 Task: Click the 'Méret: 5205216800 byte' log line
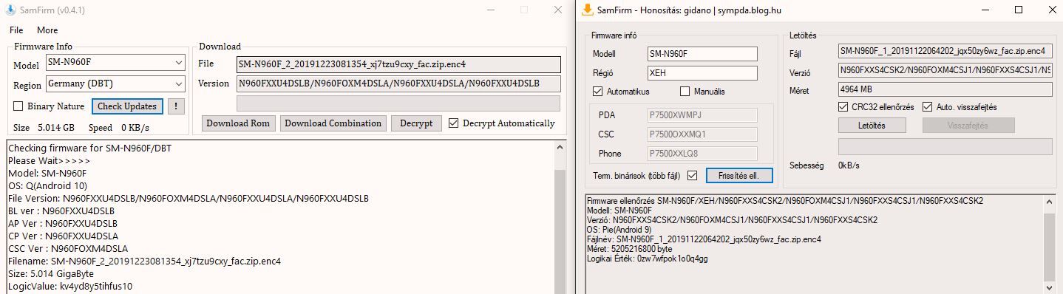pos(630,249)
